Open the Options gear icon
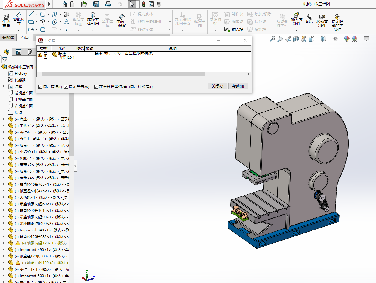Screen dimensions: 376x283 point(159,4)
